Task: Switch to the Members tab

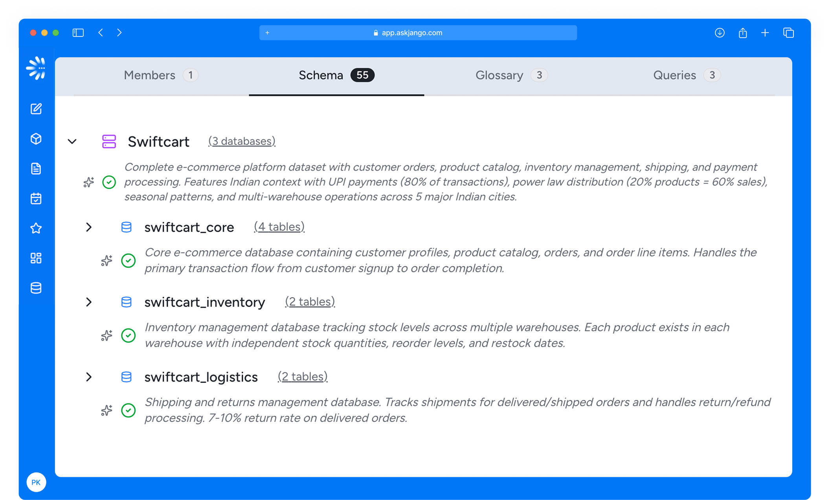Action: pyautogui.click(x=161, y=75)
